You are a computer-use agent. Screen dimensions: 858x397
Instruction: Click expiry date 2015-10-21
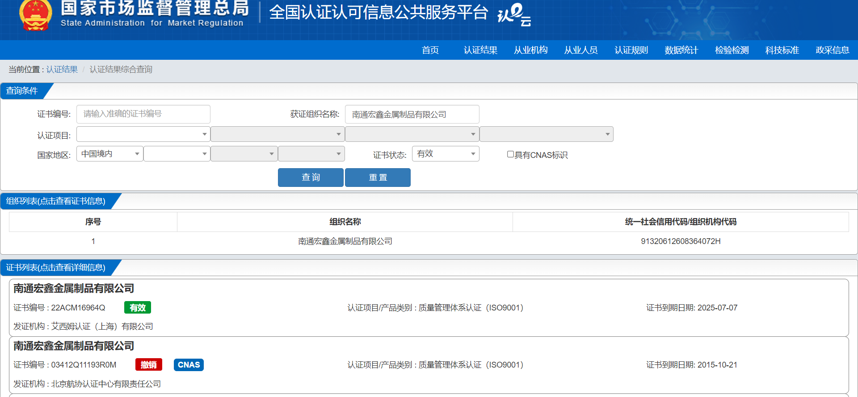pyautogui.click(x=717, y=365)
